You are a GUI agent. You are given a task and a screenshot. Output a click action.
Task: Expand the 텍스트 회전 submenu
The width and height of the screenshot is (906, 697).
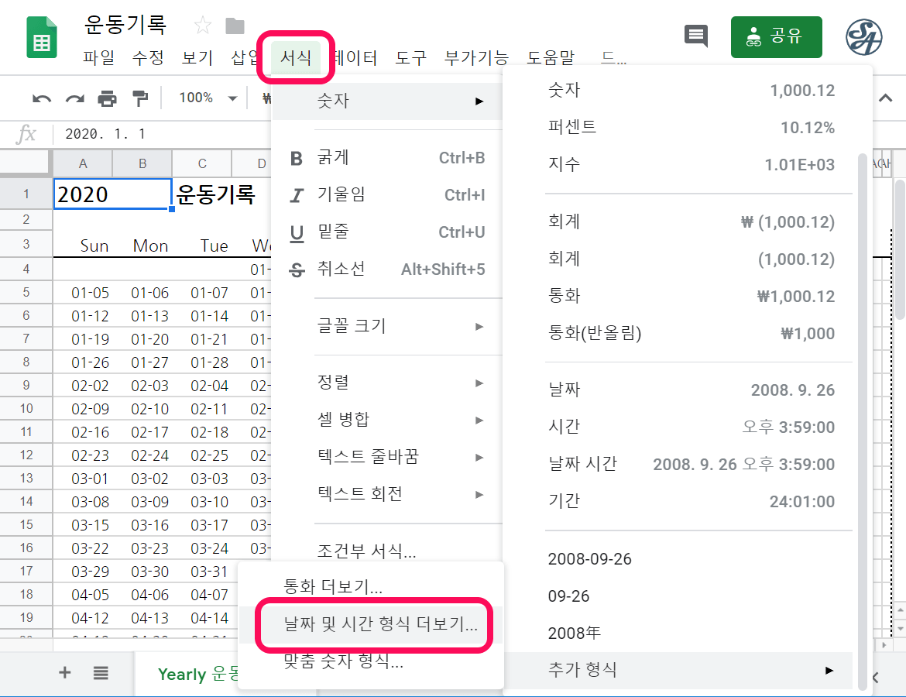387,493
